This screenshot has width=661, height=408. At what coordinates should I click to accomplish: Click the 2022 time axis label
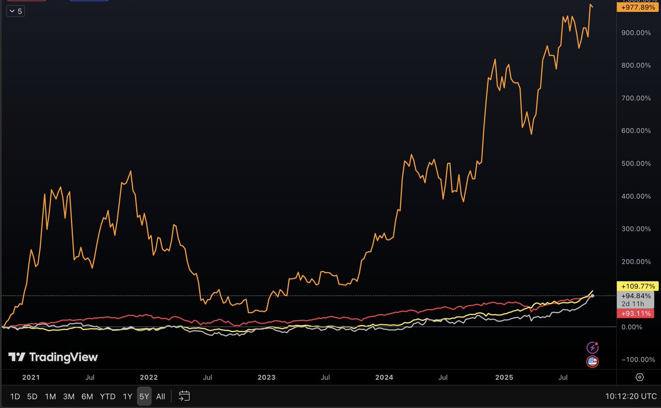pos(149,378)
